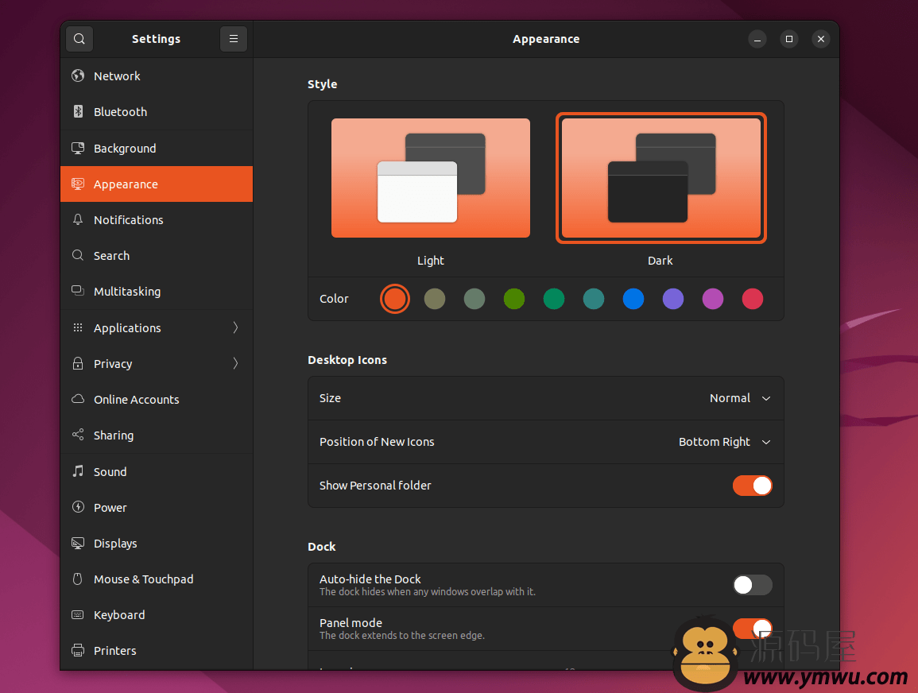918x693 pixels.
Task: Click the Power icon in sidebar
Action: [78, 507]
